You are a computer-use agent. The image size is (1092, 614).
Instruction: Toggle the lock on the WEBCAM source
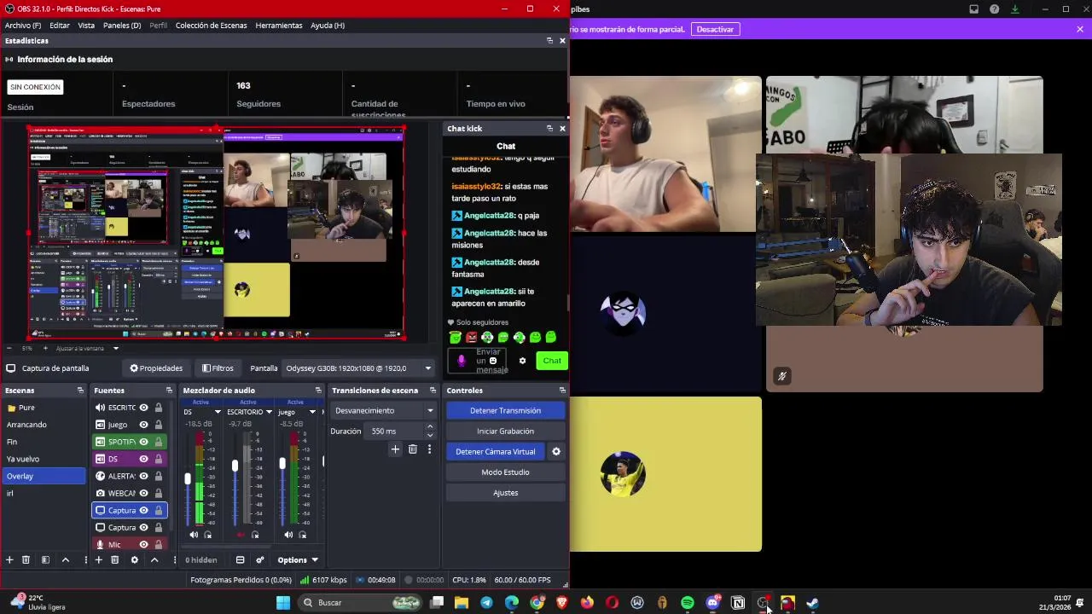(158, 493)
